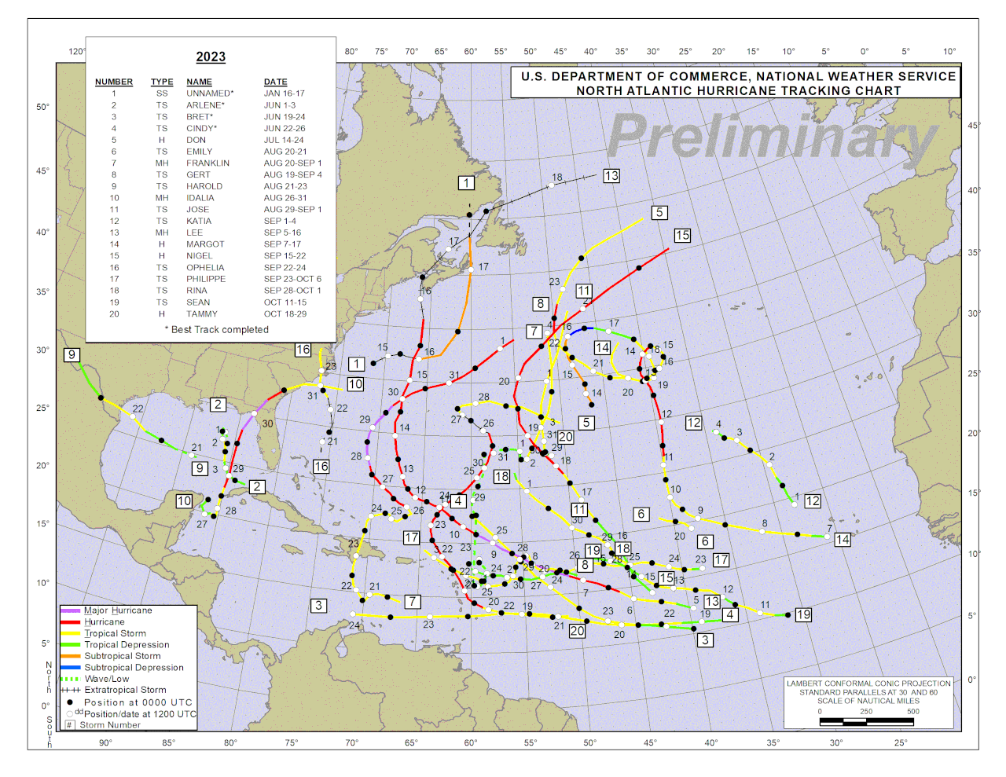
Task: Click the date SEP 23-OCT 6
Action: (x=292, y=279)
